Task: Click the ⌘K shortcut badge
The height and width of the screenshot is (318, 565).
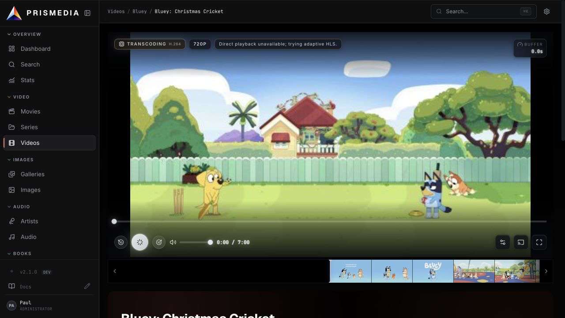Action: (x=526, y=11)
